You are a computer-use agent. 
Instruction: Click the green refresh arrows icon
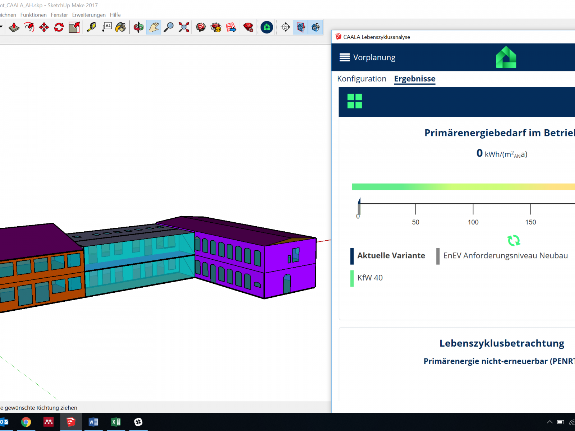pos(514,240)
